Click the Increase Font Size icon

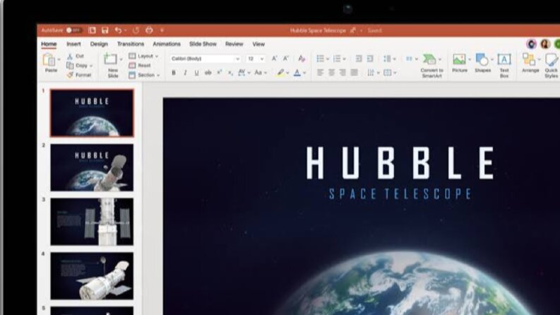pos(274,59)
